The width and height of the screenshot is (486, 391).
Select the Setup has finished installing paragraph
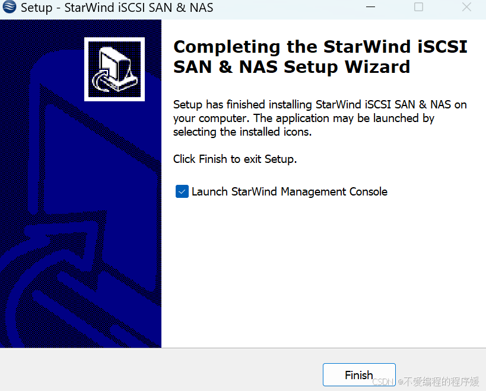click(x=320, y=118)
